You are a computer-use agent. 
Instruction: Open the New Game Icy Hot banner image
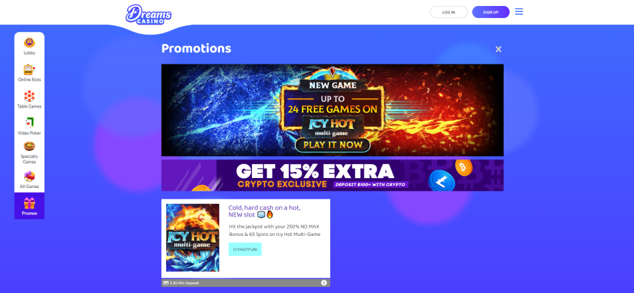[332, 110]
